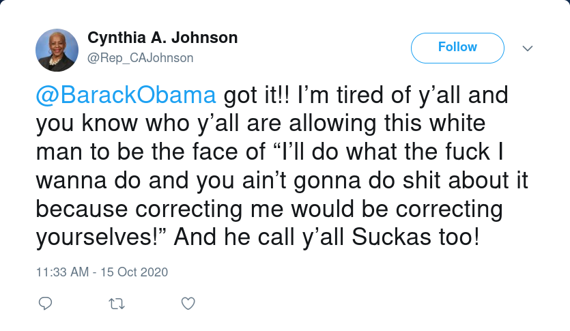Expand the tweet options chevron
570x331 pixels.
click(x=527, y=48)
